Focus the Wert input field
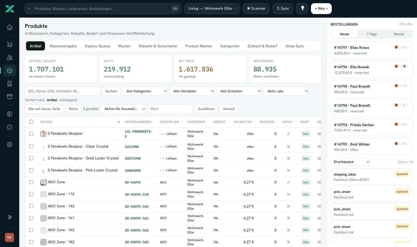This screenshot has height=247, width=417. [x=170, y=109]
